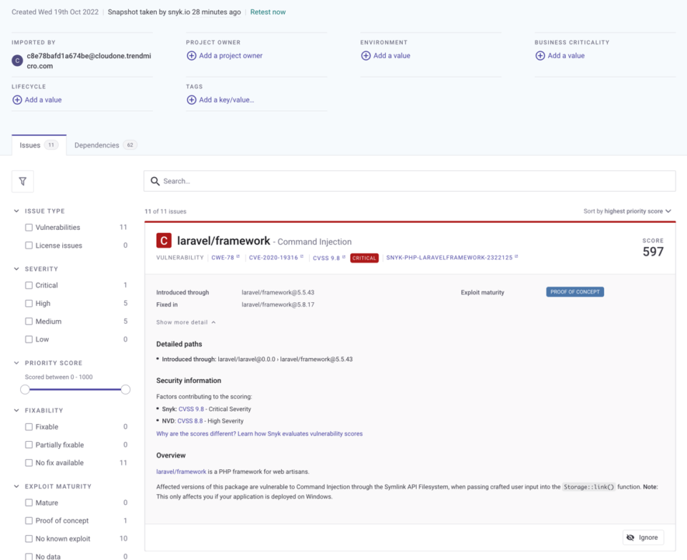The width and height of the screenshot is (687, 560).
Task: Check the Proof of concept filter
Action: [29, 521]
